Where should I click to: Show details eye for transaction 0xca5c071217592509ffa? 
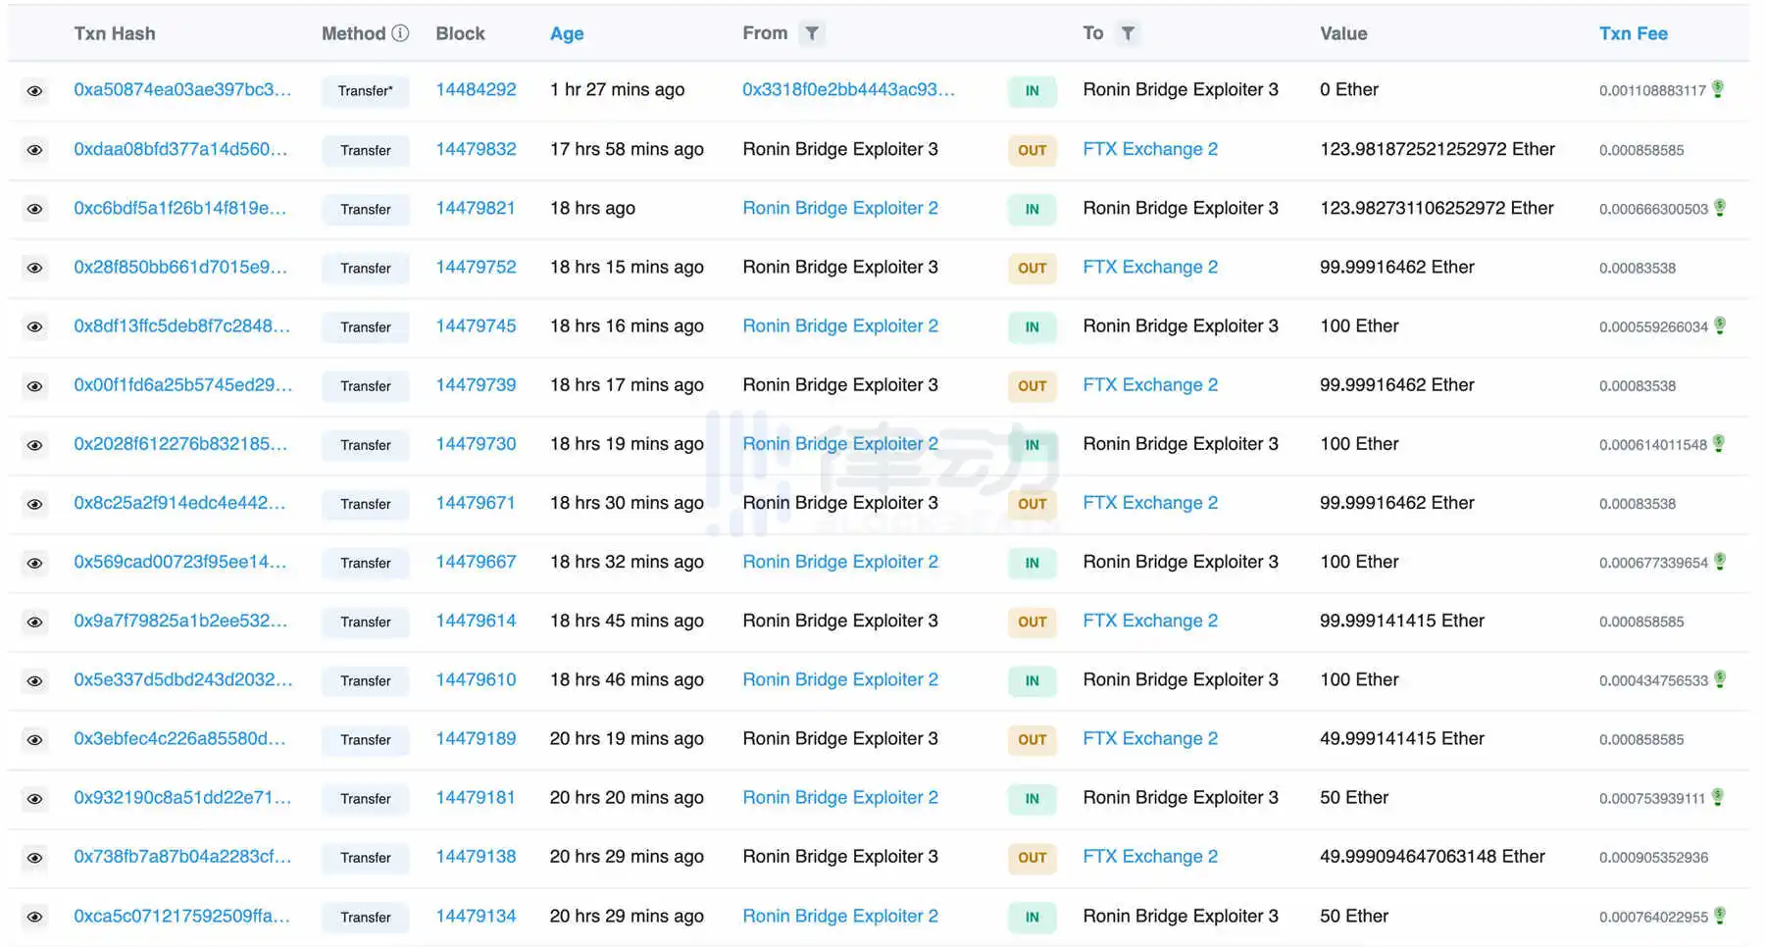click(x=34, y=917)
